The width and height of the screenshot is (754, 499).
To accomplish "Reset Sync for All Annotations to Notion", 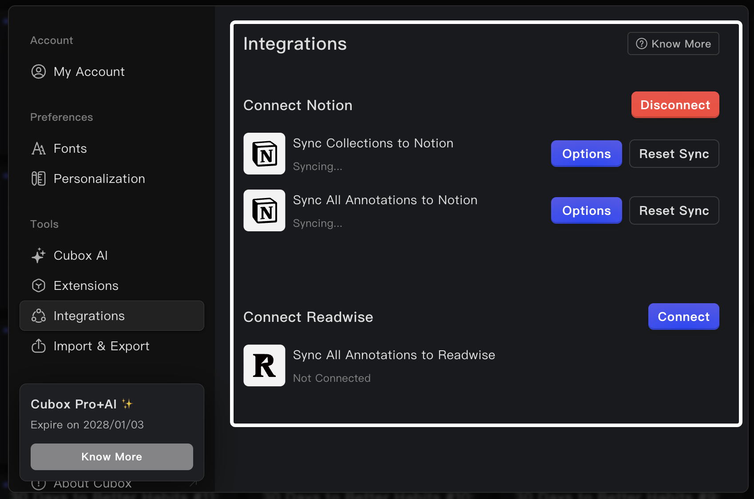I will pos(674,210).
